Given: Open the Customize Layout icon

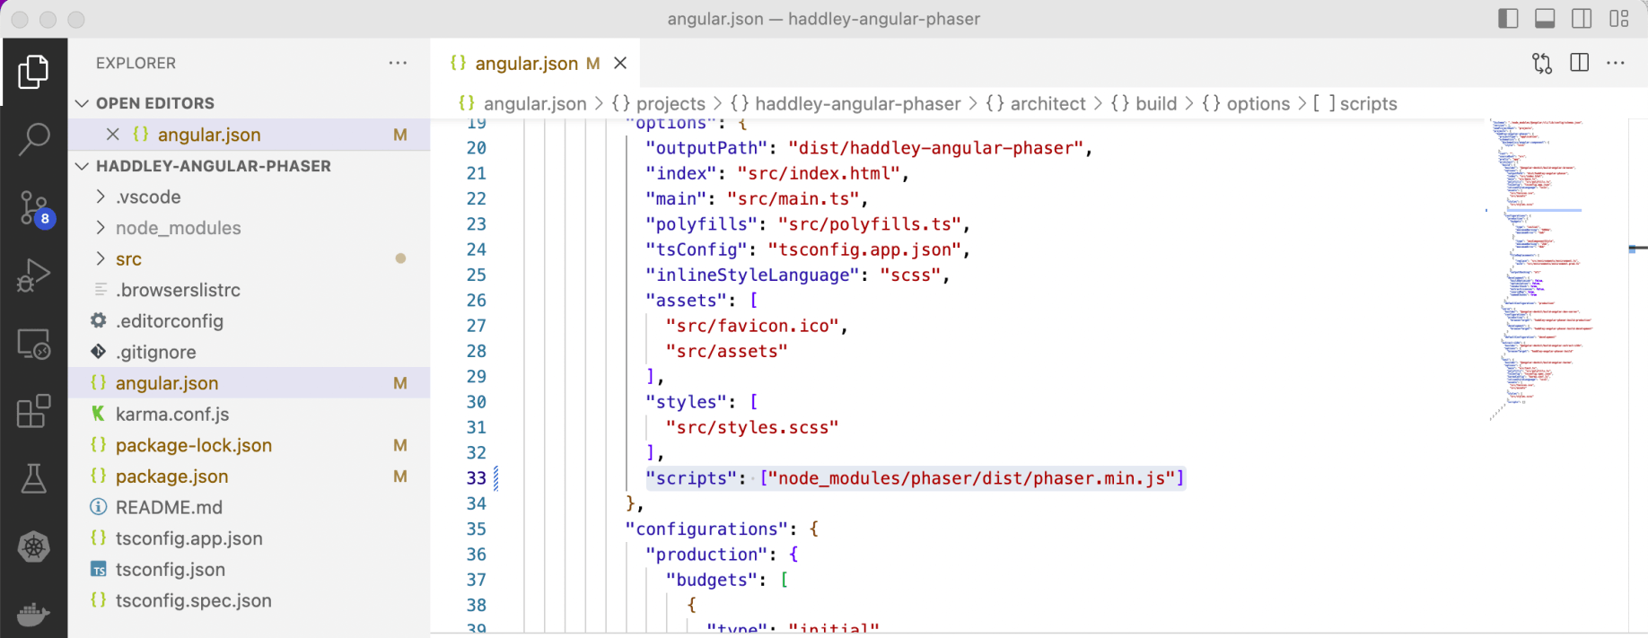Looking at the screenshot, I should (x=1618, y=18).
